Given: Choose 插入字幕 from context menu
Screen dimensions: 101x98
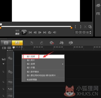Looking at the screenshot, I should 43,67.
